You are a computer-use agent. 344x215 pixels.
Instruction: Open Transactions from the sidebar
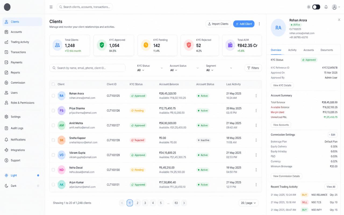[22, 52]
